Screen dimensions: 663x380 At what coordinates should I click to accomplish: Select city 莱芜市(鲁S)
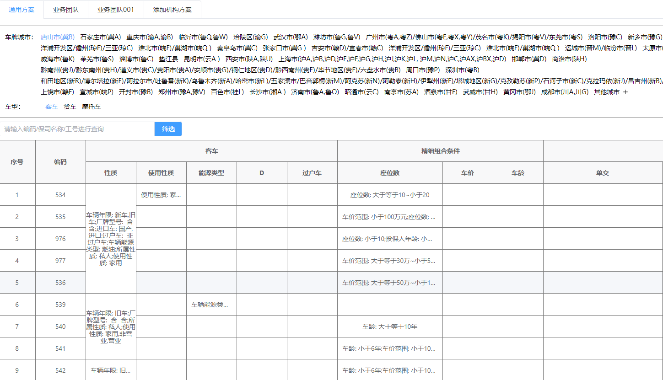[97, 59]
